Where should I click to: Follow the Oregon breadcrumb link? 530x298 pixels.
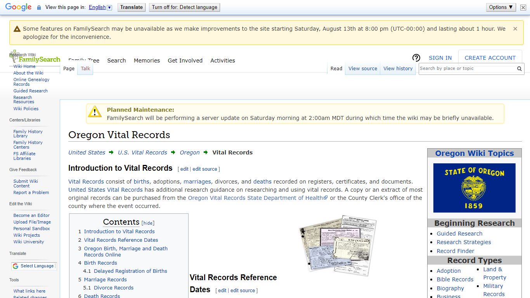(x=190, y=152)
